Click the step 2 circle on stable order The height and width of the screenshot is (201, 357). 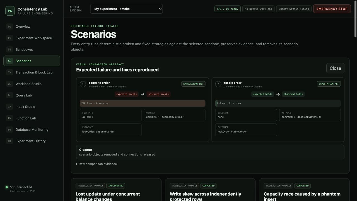point(218,84)
